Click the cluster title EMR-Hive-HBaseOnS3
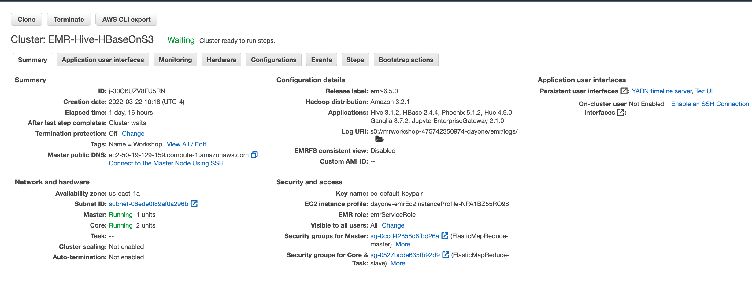 (x=101, y=39)
